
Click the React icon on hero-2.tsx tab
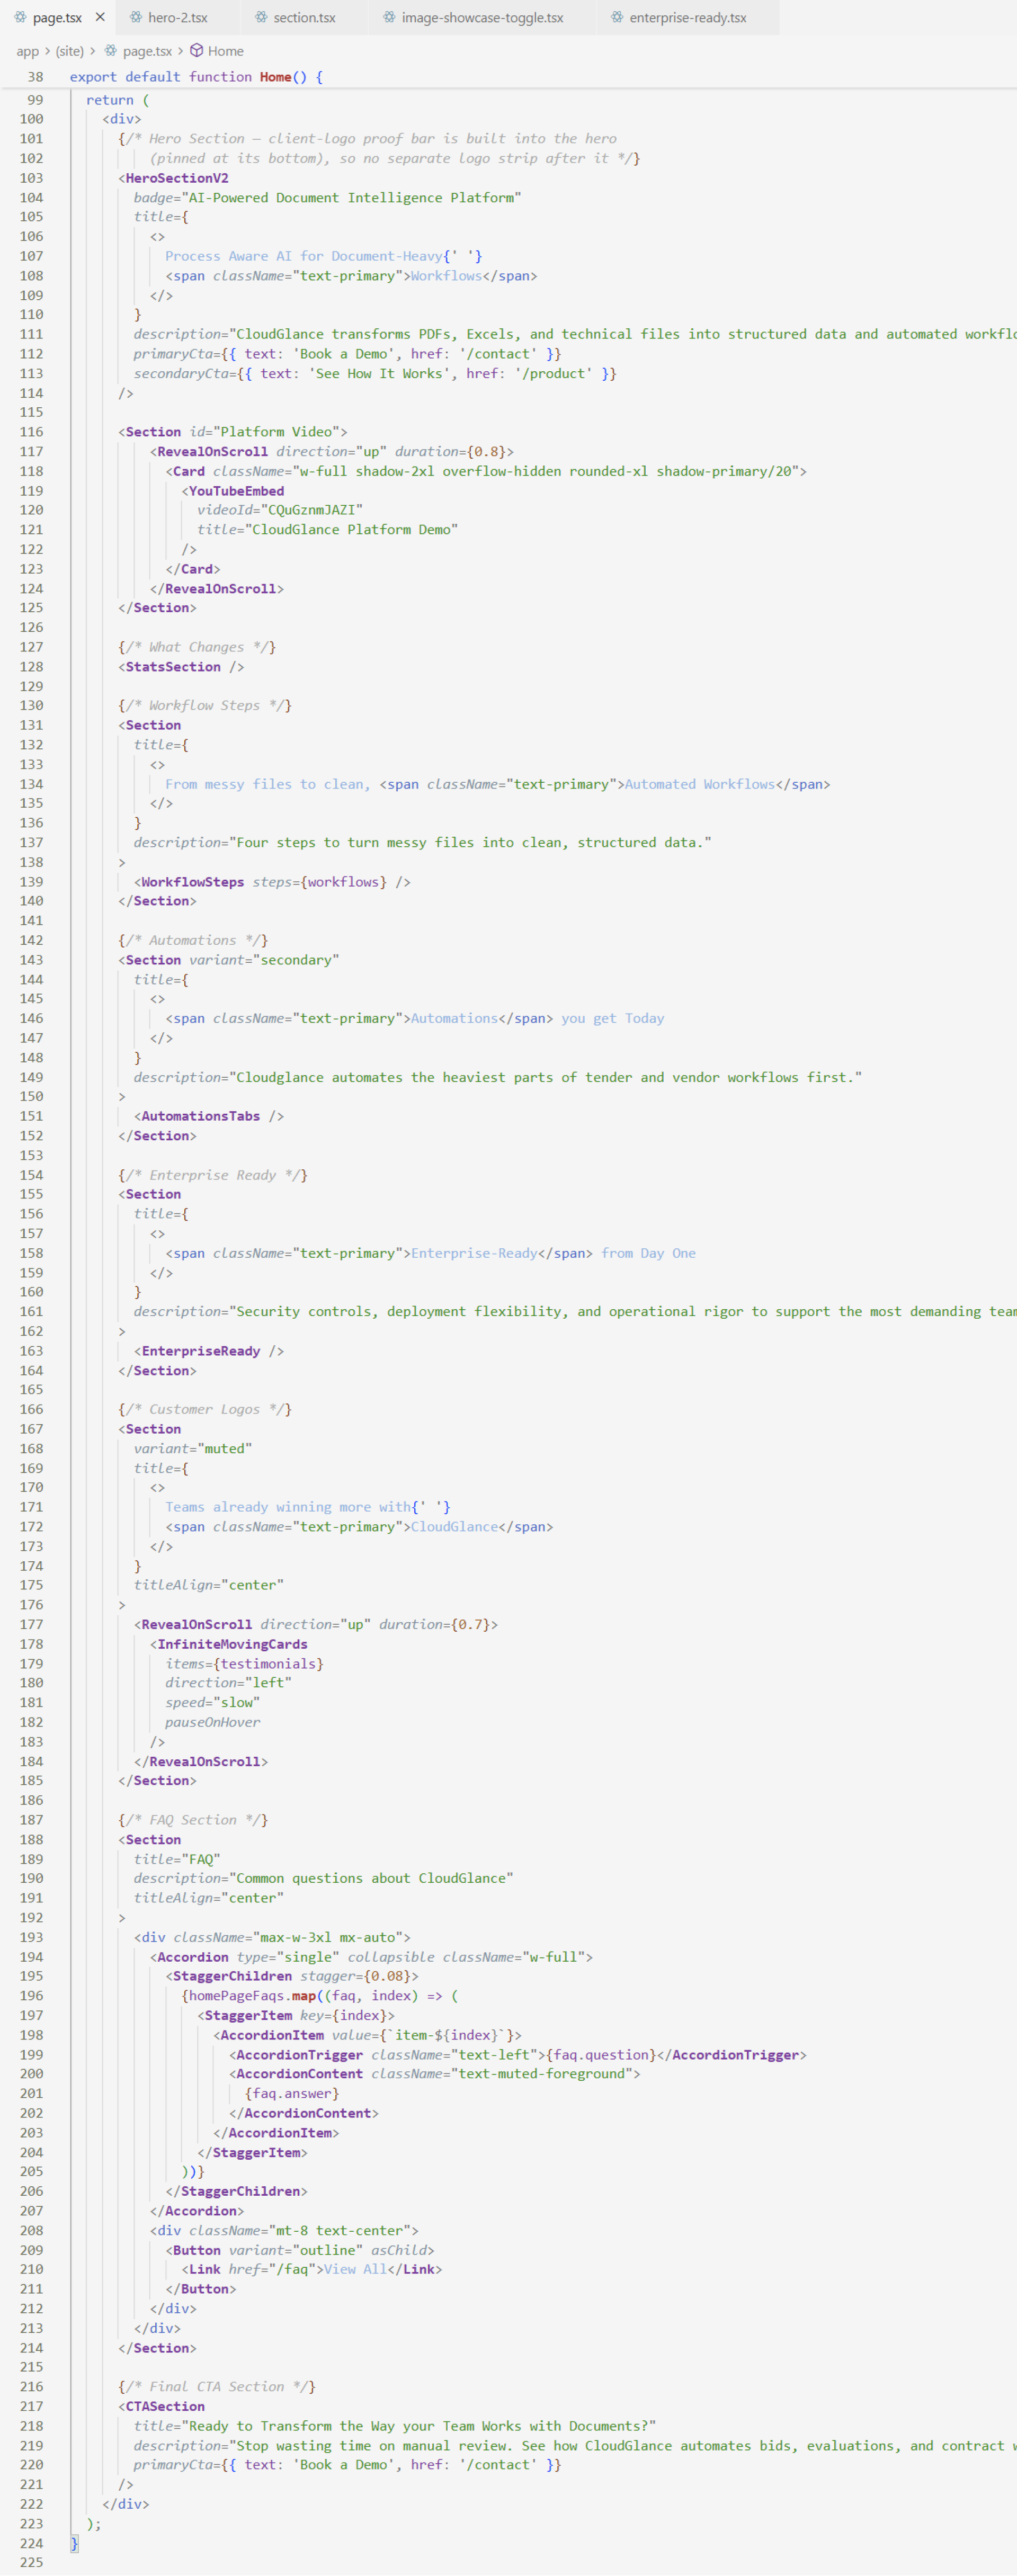pyautogui.click(x=135, y=17)
